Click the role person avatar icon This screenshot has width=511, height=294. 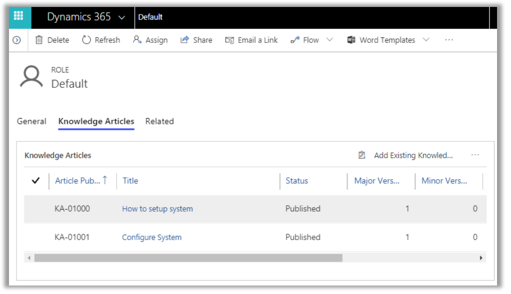click(31, 77)
